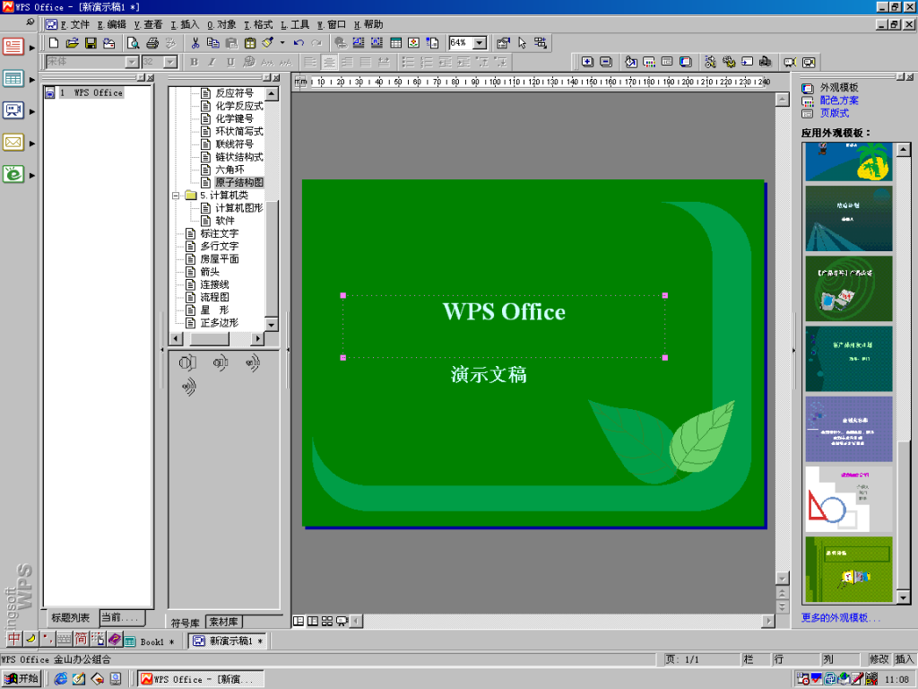Toggle the 中 Chinese input mode button
The height and width of the screenshot is (689, 918).
[x=14, y=639]
